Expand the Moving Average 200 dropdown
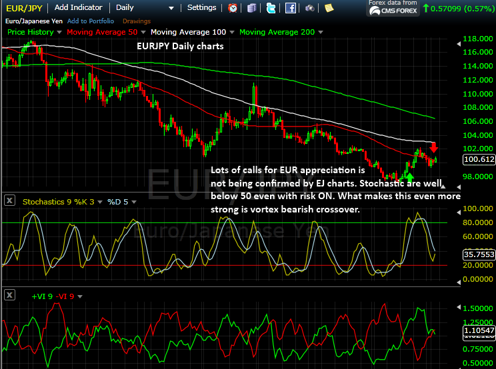This screenshot has width=496, height=369. point(321,32)
